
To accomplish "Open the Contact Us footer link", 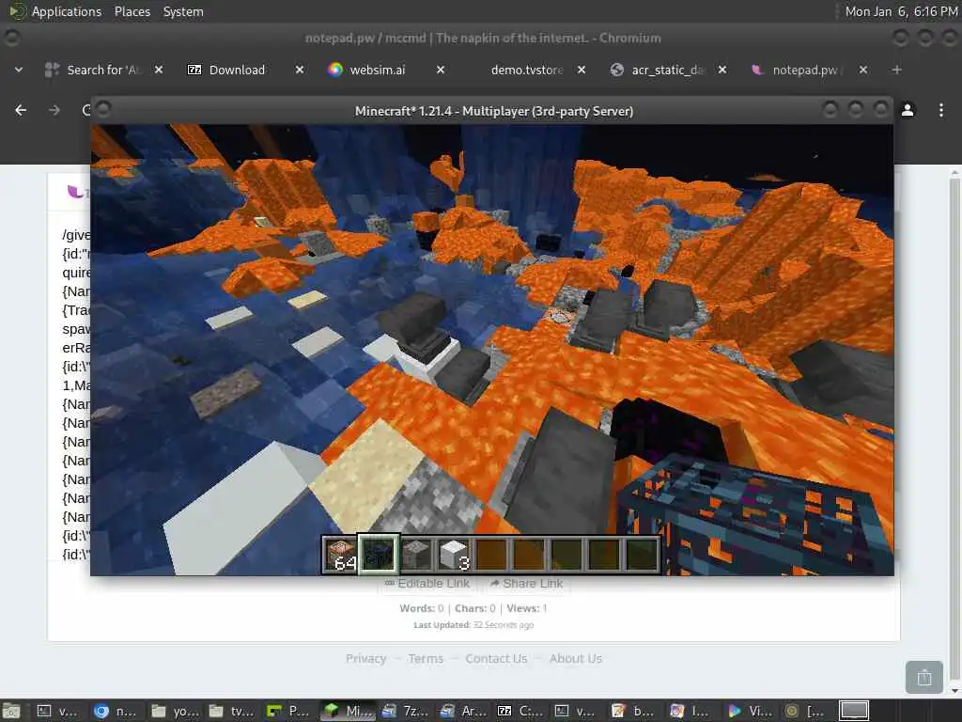I will point(496,658).
